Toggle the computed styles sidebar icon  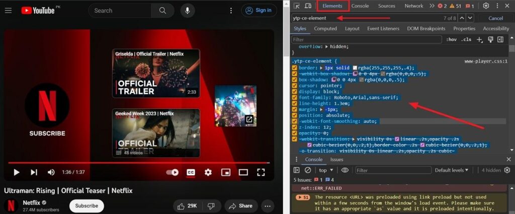tap(500, 40)
